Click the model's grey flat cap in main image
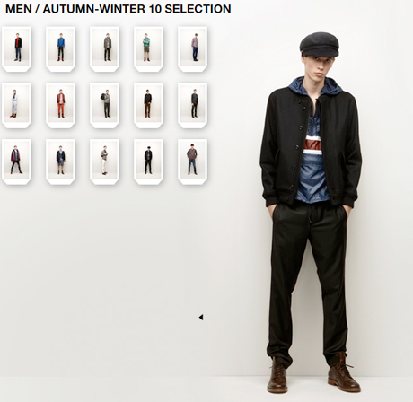Viewport: 413px width, 402px height. tap(320, 44)
